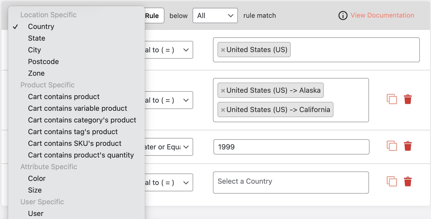Image resolution: width=431 pixels, height=219 pixels.
Task: Remove the Alaska state tag
Action: [223, 91]
